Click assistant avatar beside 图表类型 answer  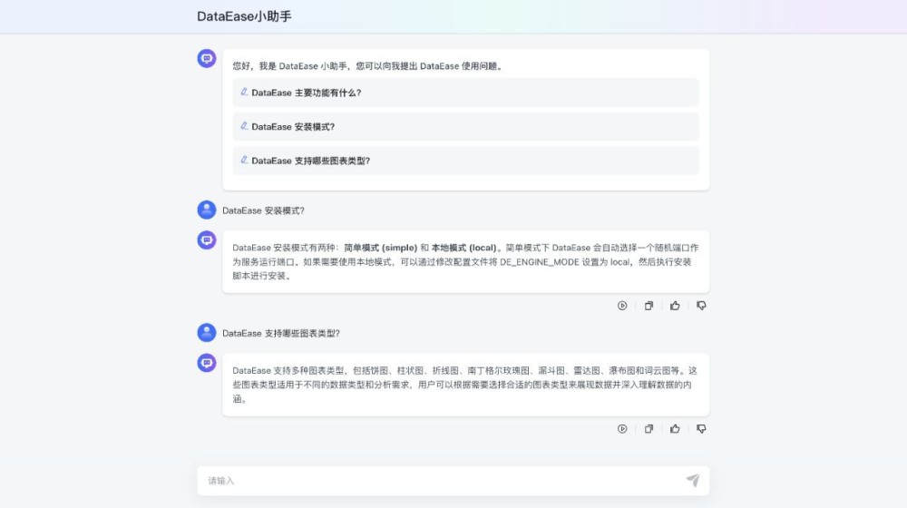[207, 363]
